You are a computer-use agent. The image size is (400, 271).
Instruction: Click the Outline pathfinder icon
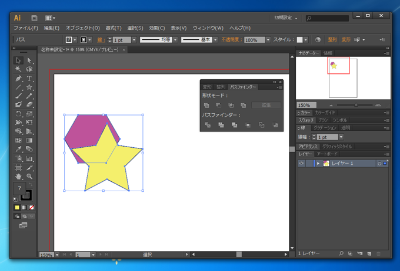pyautogui.click(x=262, y=125)
